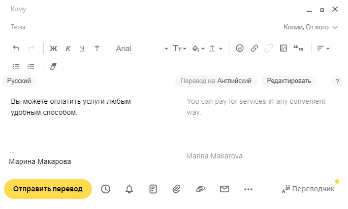This screenshot has height=209, width=348.
Task: Expand the Копии, От кого section
Action: coord(310,27)
